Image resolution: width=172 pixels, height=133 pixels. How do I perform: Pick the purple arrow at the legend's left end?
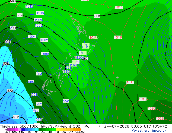6,129
